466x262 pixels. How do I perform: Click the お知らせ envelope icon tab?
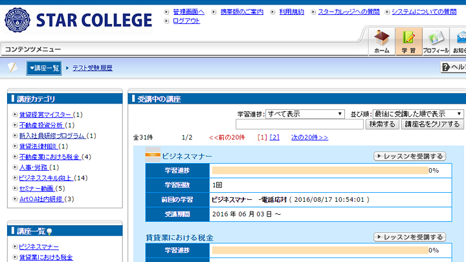[x=459, y=41]
